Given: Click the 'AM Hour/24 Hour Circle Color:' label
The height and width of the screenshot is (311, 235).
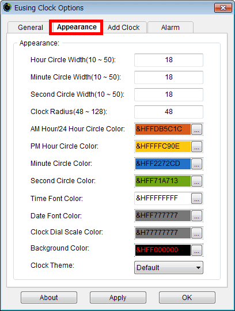Looking at the screenshot, I should [x=78, y=129].
